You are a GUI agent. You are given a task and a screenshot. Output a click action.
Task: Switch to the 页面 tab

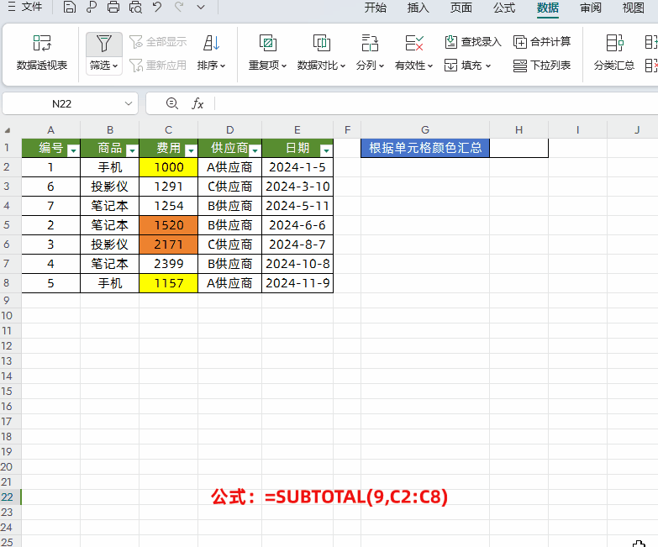(461, 8)
